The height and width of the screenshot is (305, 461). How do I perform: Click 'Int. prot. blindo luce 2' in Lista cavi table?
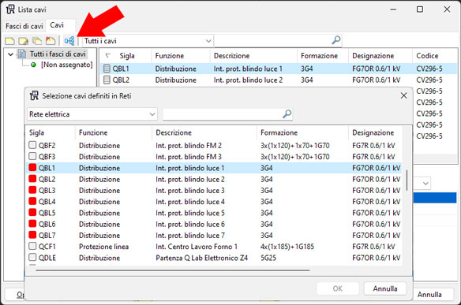(248, 80)
